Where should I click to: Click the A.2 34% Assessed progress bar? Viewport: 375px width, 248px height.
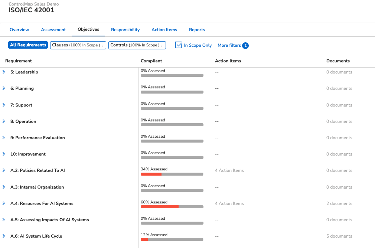point(172,174)
